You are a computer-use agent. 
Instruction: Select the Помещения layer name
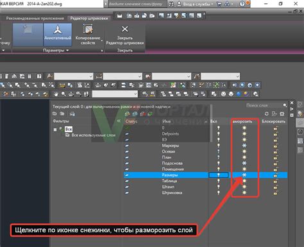point(173,169)
